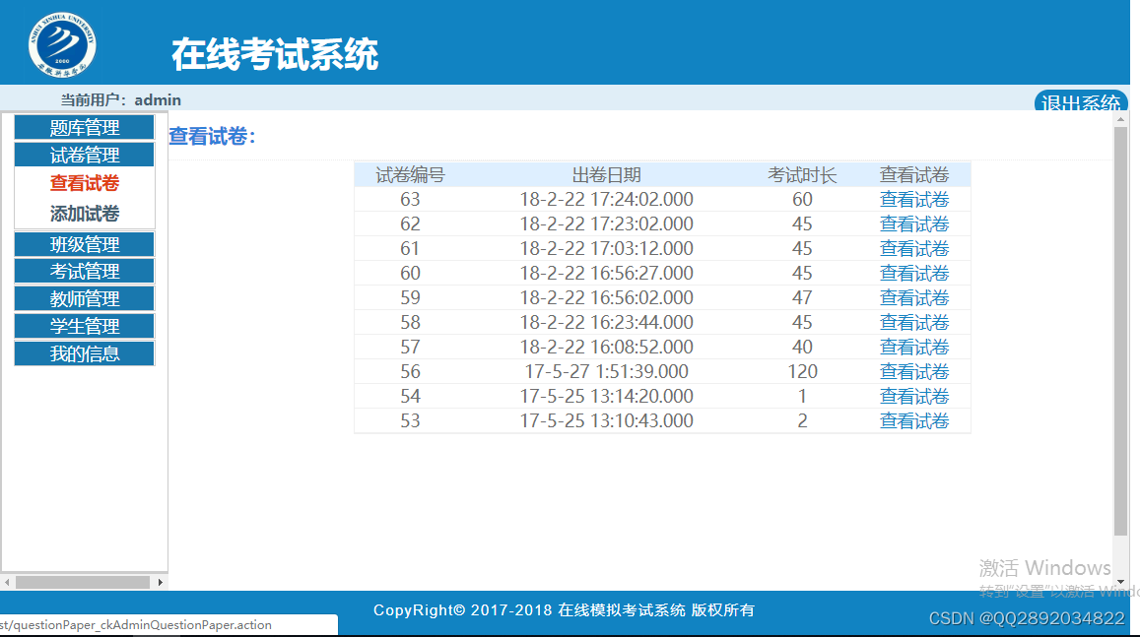The height and width of the screenshot is (637, 1140).
Task: Open 学生管理 (student management)
Action: tap(84, 326)
